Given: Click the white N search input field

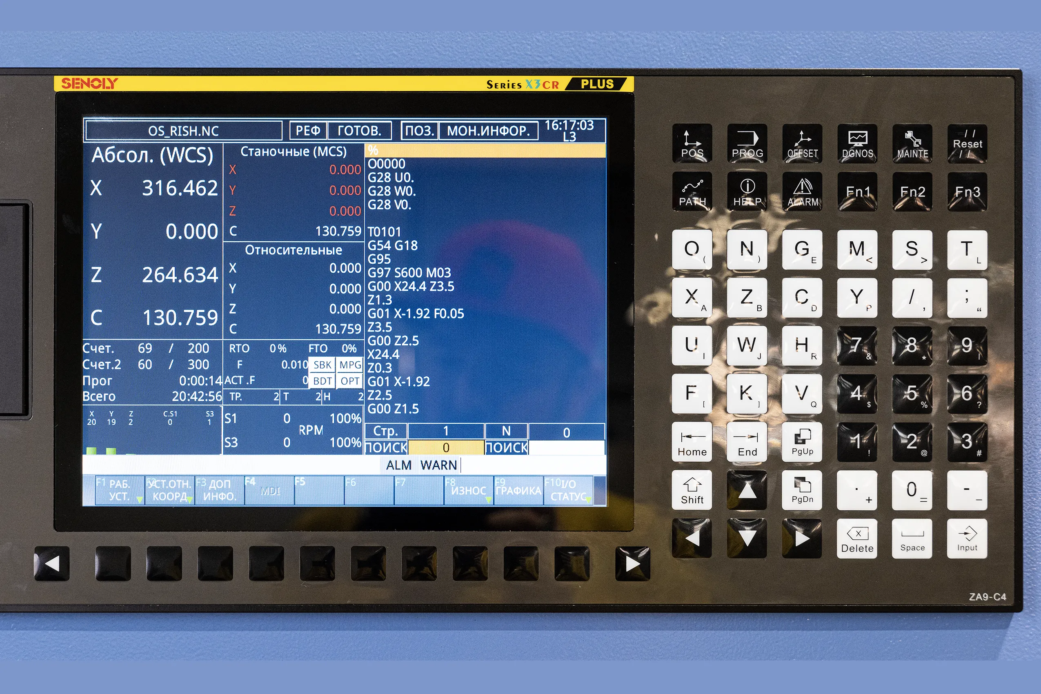Looking at the screenshot, I should [x=567, y=447].
